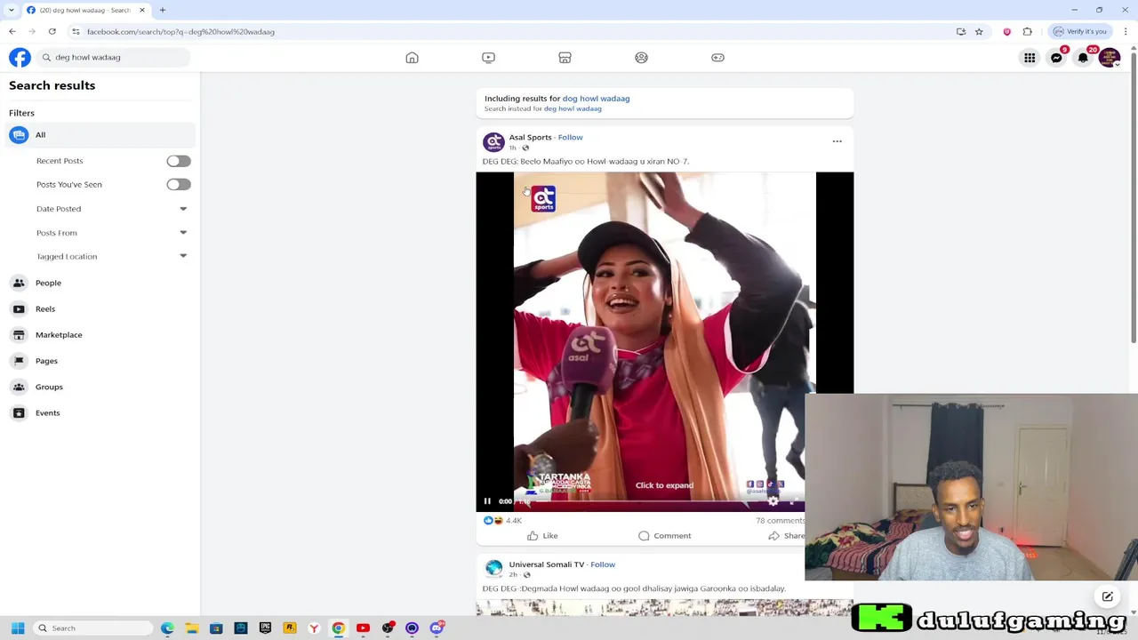
Task: Close the deg howl wadaag tab
Action: point(141,10)
